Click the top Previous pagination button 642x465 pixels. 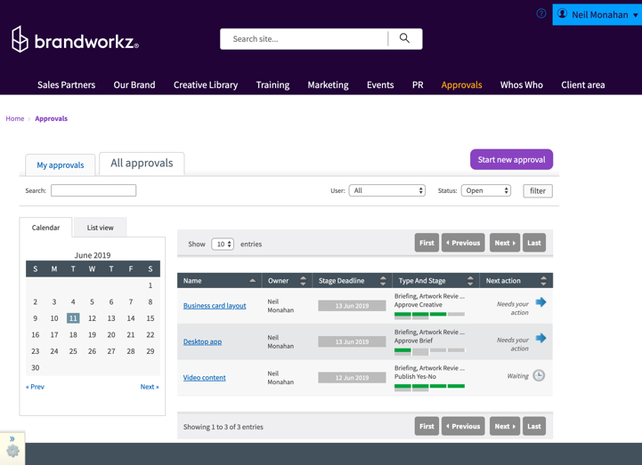click(x=463, y=243)
